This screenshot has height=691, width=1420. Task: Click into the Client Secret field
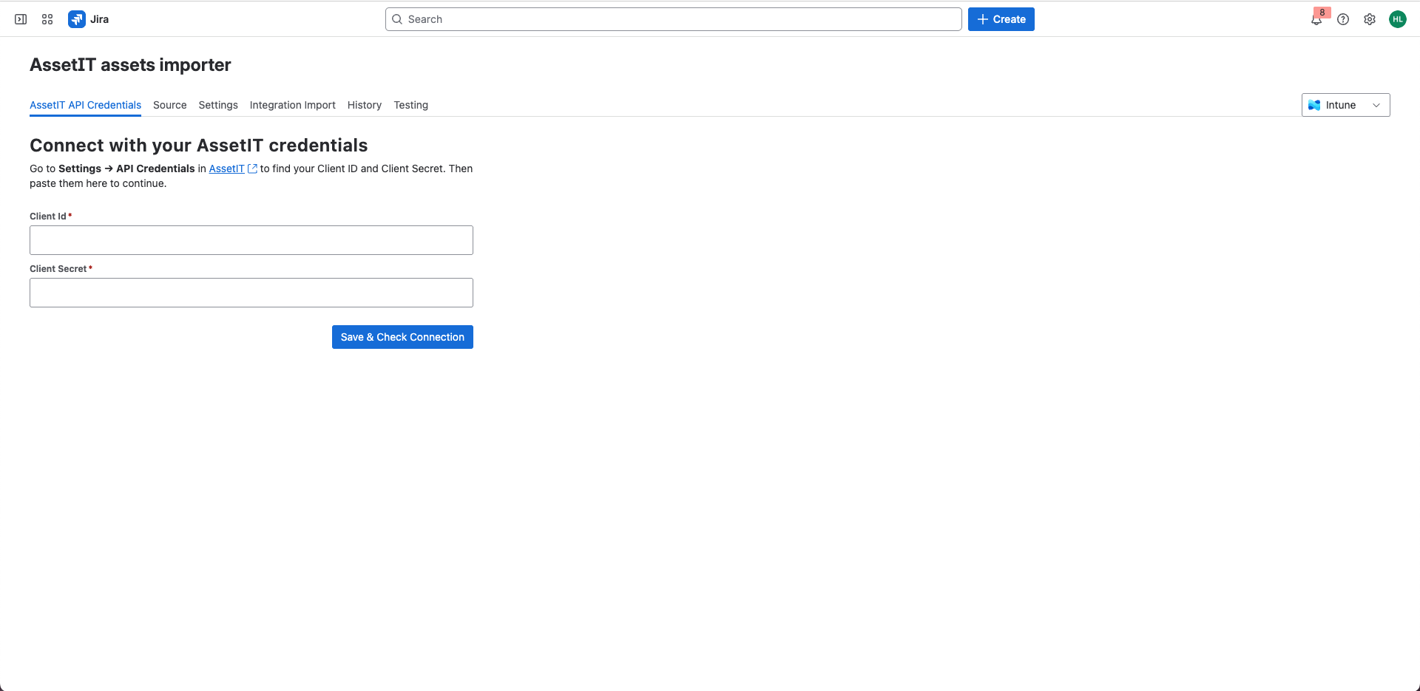coord(251,293)
